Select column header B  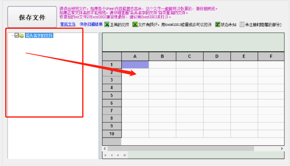(162, 56)
